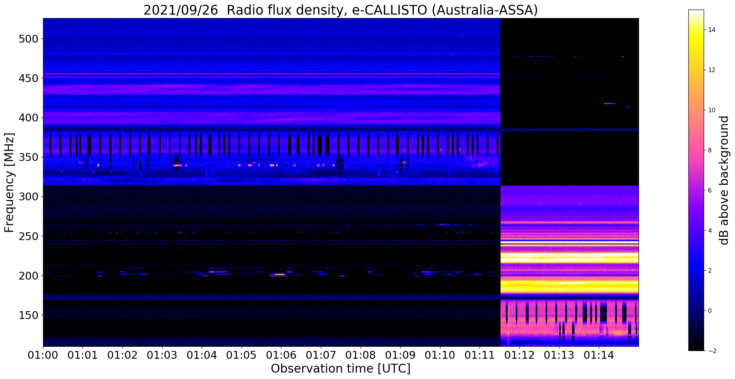Click the 300 frequency tick label

coord(29,196)
